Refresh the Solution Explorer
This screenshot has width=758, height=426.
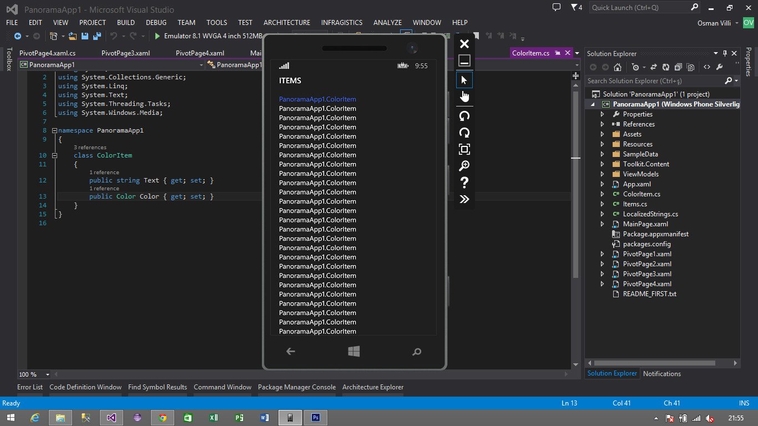coord(665,67)
